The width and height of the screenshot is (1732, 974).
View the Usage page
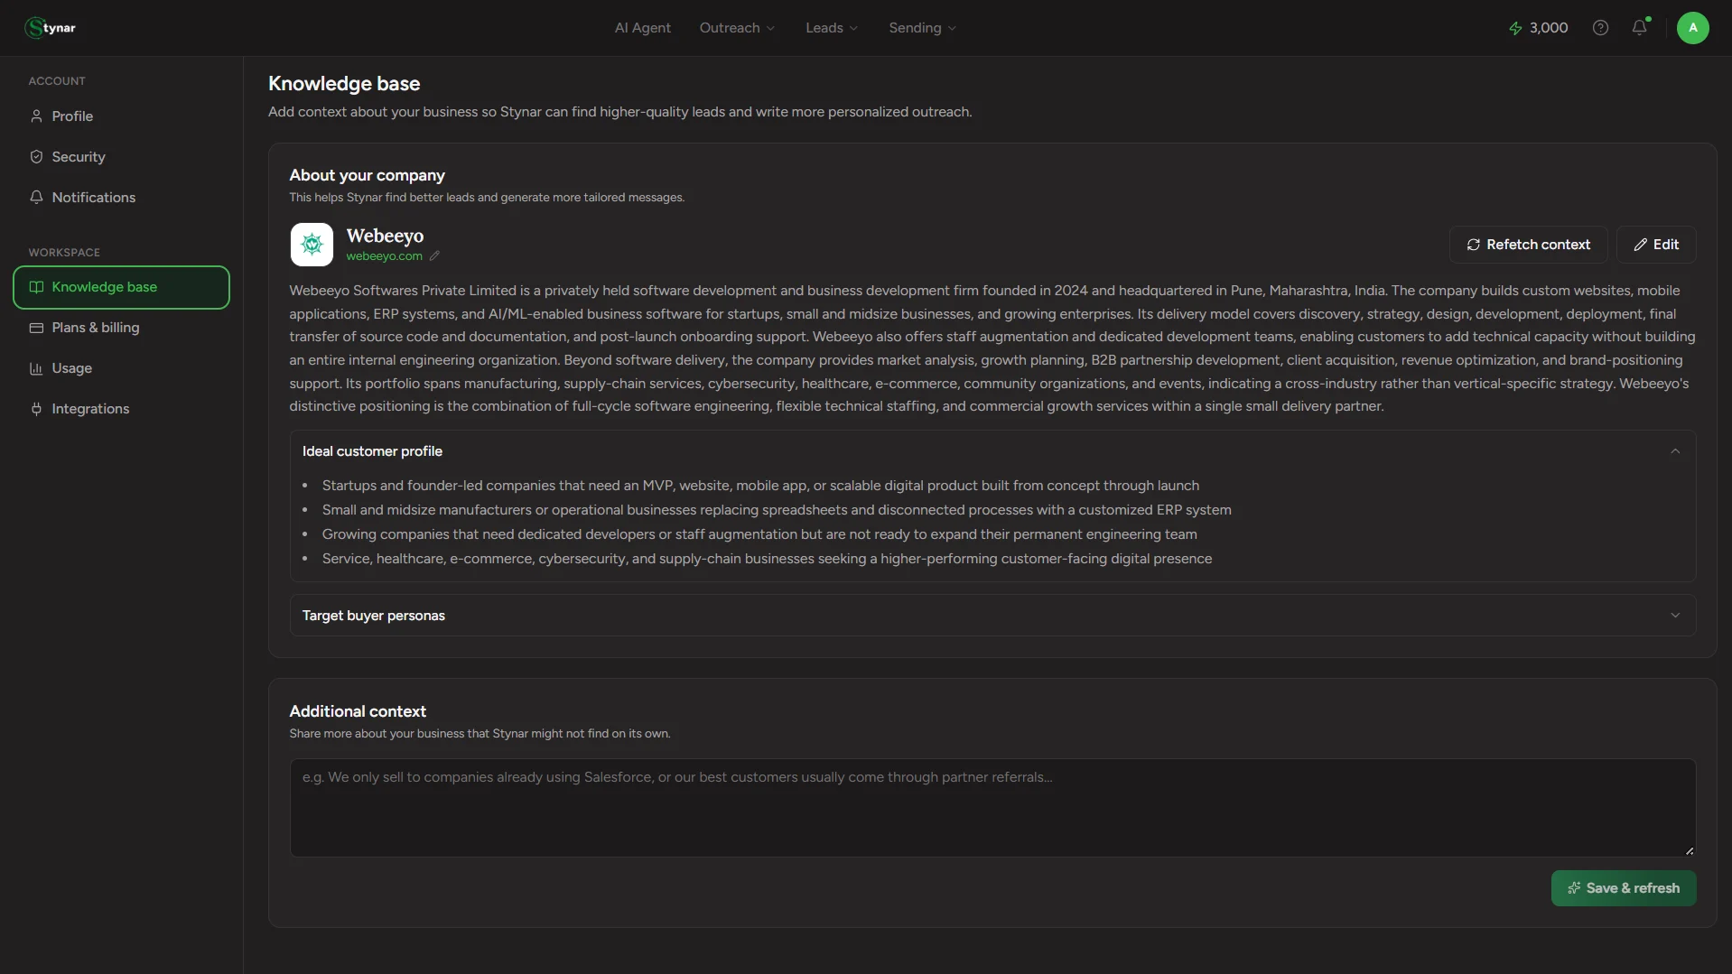click(121, 368)
